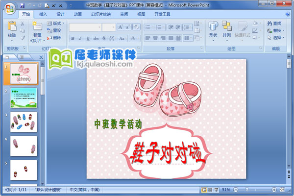Image resolution: width=294 pixels, height=196 pixels.
Task: Toggle bold formatting
Action: tap(73, 38)
